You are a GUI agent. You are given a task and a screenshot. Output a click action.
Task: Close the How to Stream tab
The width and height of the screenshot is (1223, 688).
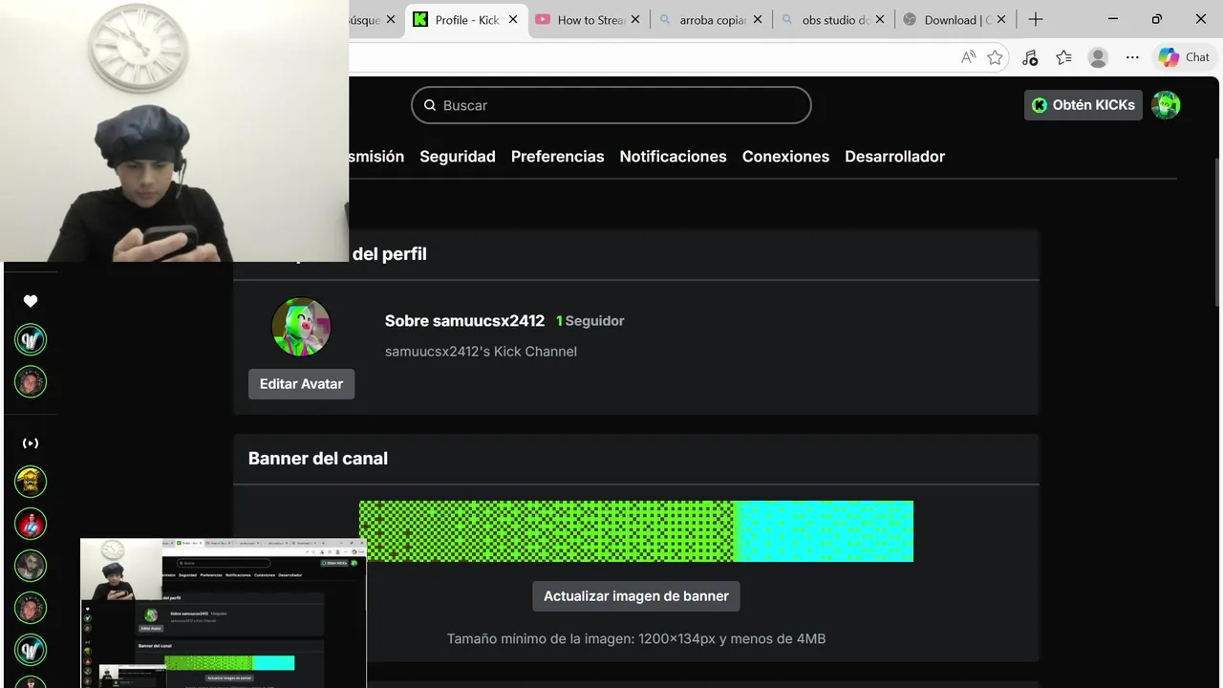(x=635, y=19)
